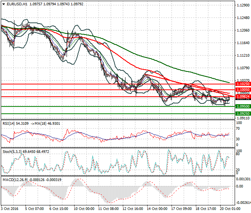Click the 1.10790 value on price scale

coord(243,68)
